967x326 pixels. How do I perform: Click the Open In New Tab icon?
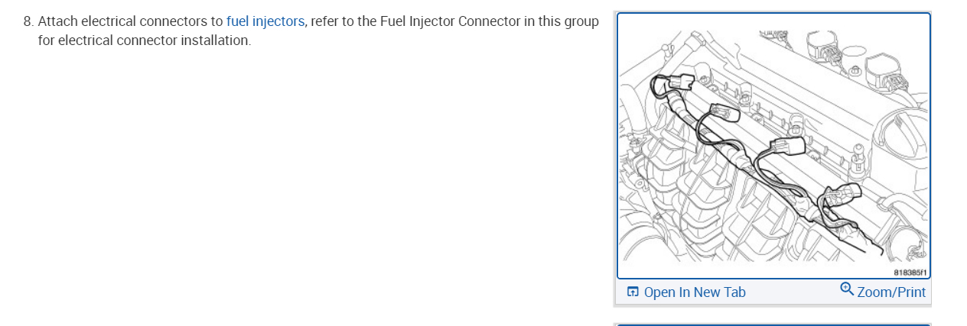(633, 292)
